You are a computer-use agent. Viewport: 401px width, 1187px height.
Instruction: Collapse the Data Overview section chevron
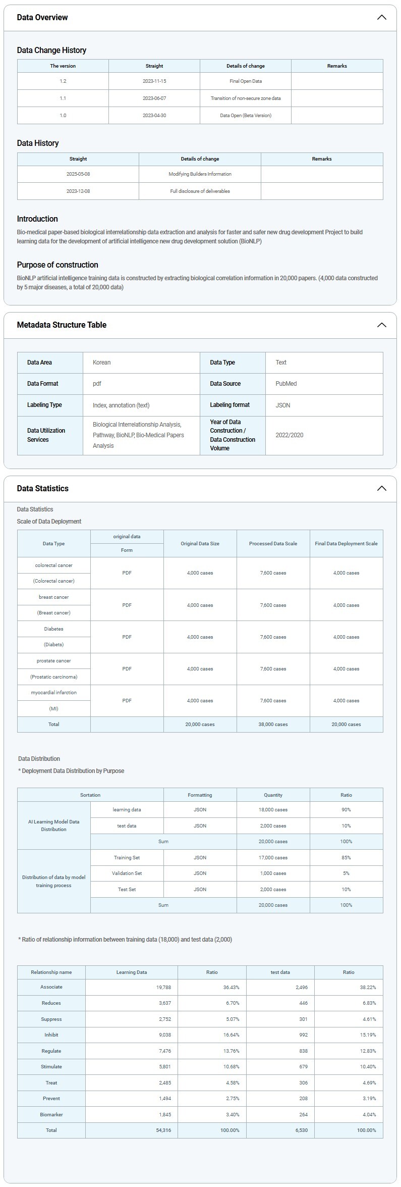pyautogui.click(x=381, y=17)
